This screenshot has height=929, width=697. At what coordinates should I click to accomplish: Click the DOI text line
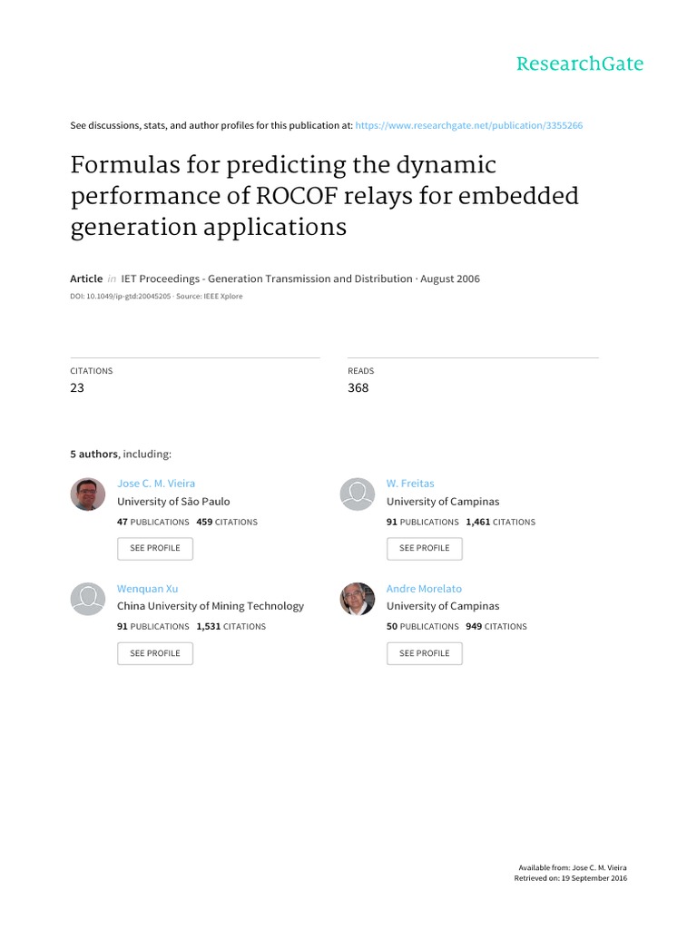pyautogui.click(x=156, y=297)
